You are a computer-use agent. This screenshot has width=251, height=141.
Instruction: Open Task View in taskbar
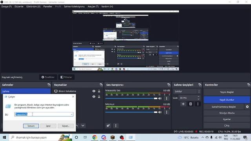85,137
